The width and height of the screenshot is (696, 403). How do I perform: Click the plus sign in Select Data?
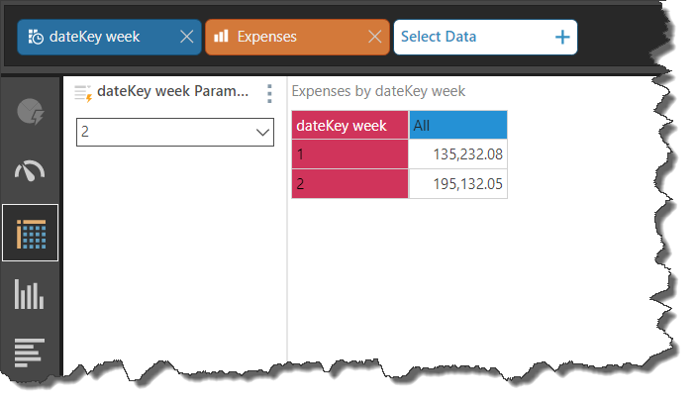(x=562, y=38)
